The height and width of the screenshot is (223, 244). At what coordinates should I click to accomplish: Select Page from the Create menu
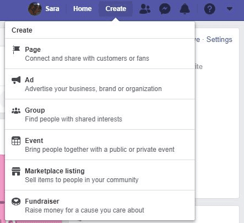pyautogui.click(x=100, y=54)
